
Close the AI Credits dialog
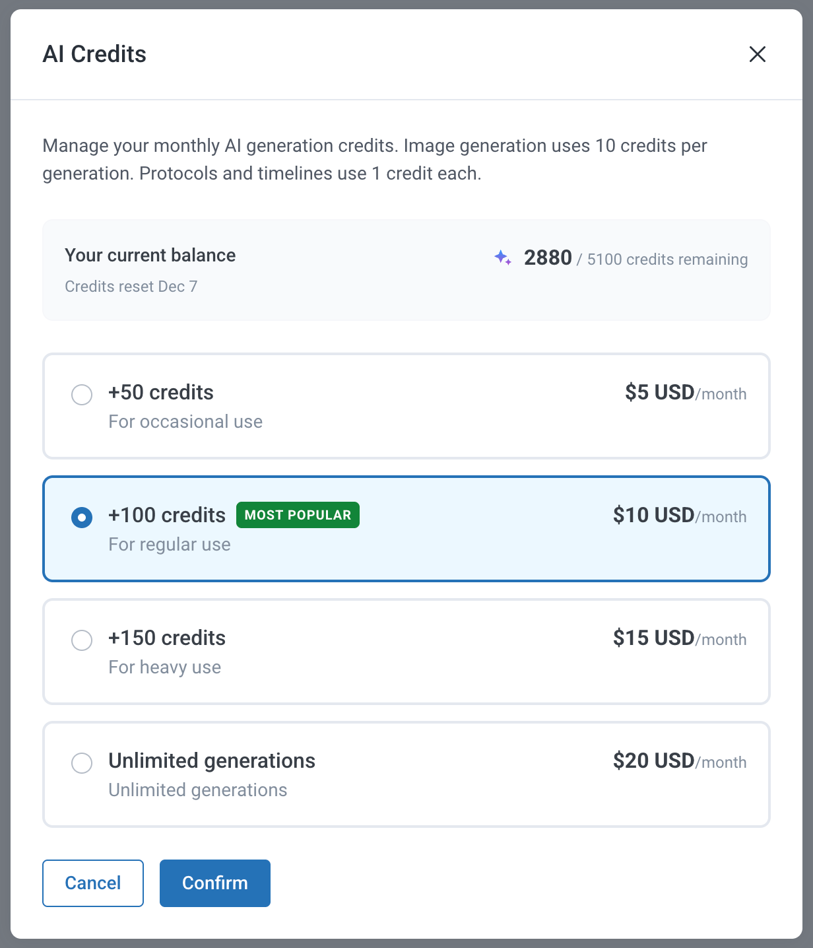[757, 54]
